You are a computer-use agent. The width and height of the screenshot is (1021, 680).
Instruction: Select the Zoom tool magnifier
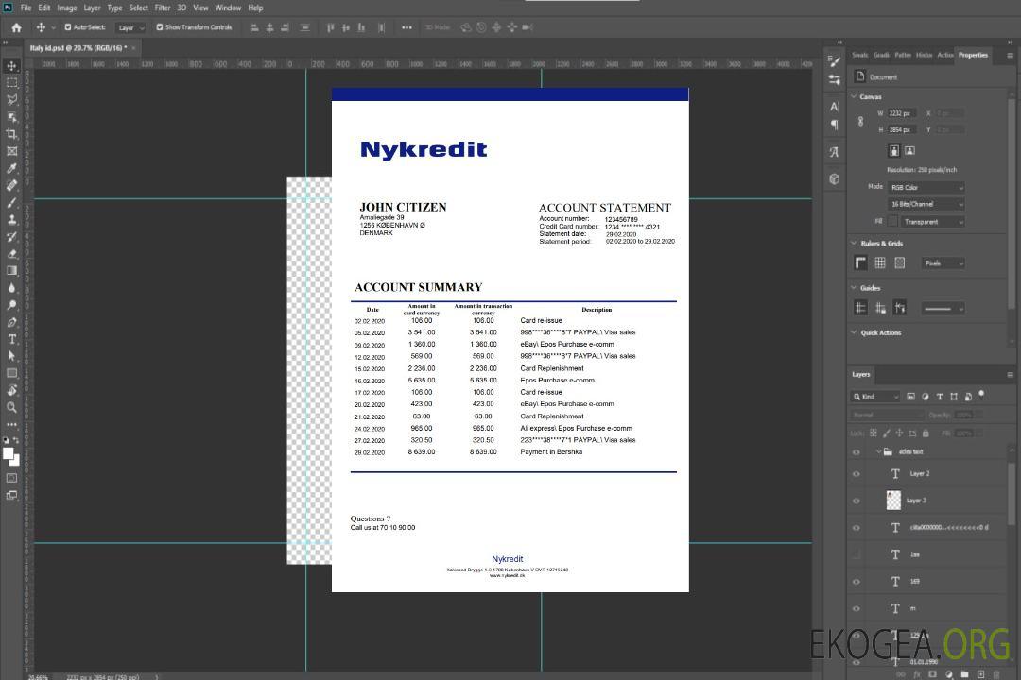tap(11, 407)
